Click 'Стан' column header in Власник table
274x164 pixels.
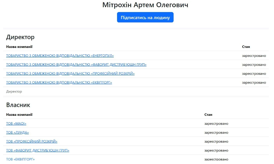[x=208, y=115]
